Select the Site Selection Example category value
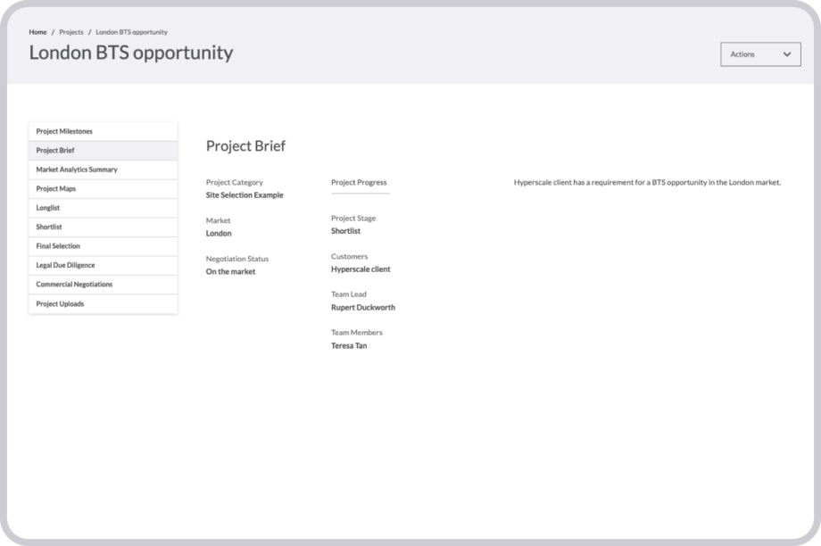 pyautogui.click(x=245, y=194)
